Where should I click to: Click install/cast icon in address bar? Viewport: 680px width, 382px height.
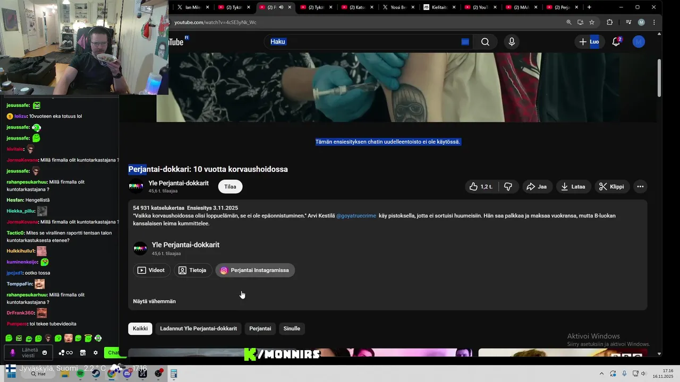tap(580, 22)
